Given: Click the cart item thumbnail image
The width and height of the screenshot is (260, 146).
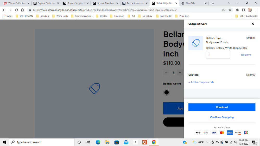Looking at the screenshot, I should click(x=195, y=43).
